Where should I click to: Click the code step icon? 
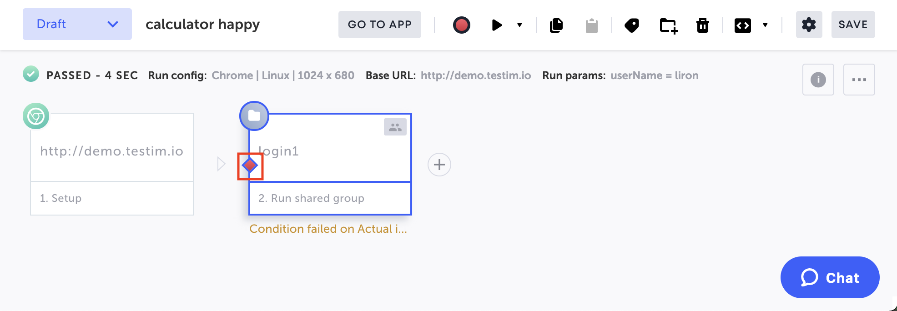[742, 25]
